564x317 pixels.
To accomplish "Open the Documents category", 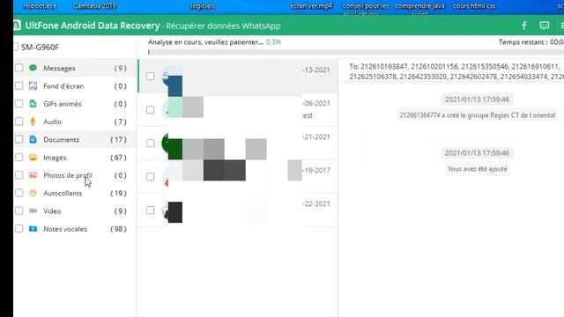I will coord(74,139).
